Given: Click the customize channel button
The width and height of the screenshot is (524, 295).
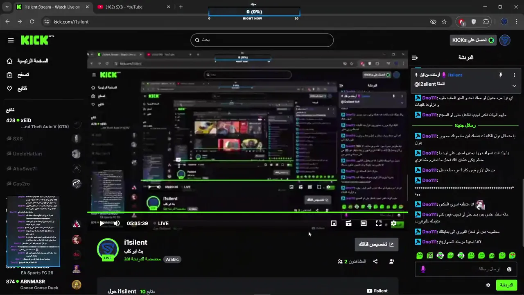Looking at the screenshot, I should click(376, 244).
